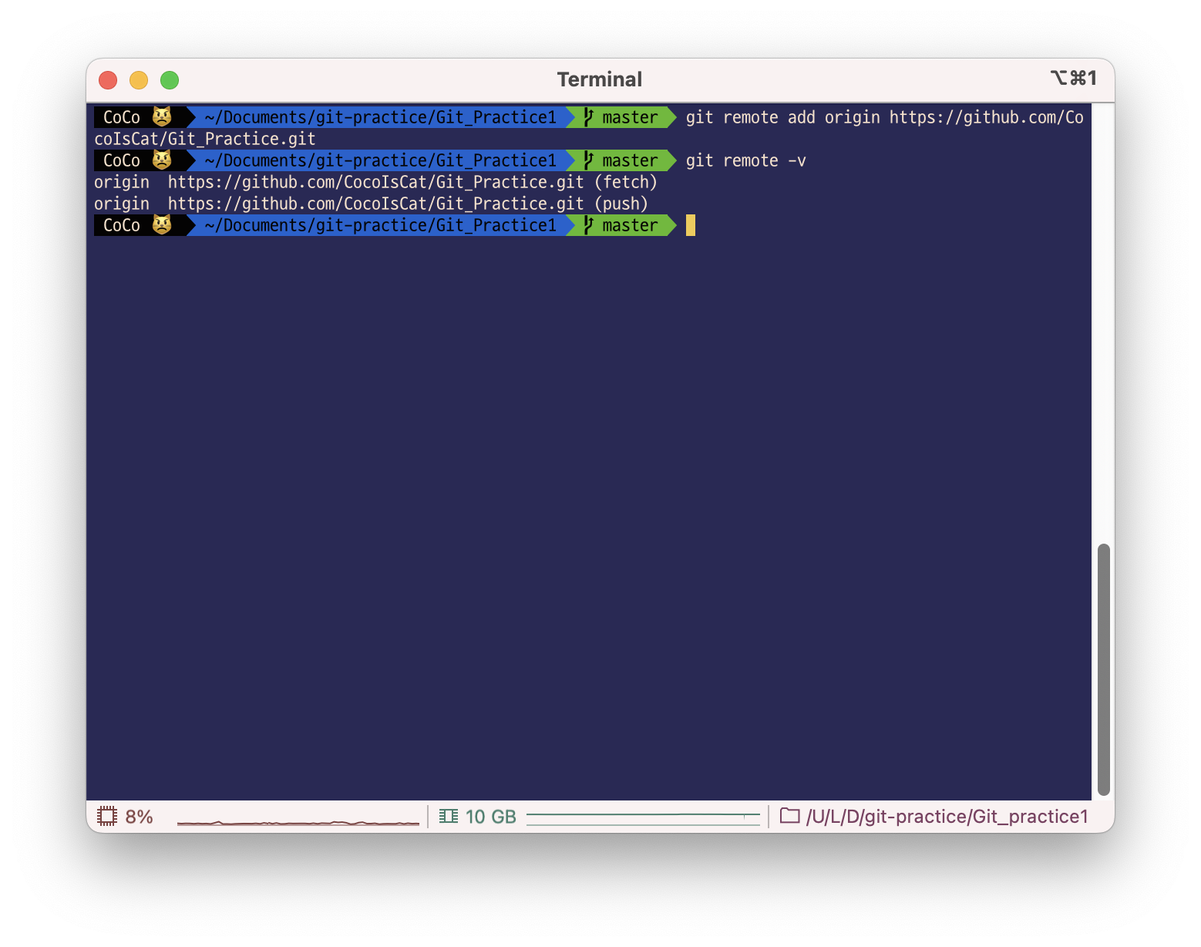Click the 'master' branch segment before 'git remote add'
This screenshot has height=947, width=1201.
pos(621,117)
